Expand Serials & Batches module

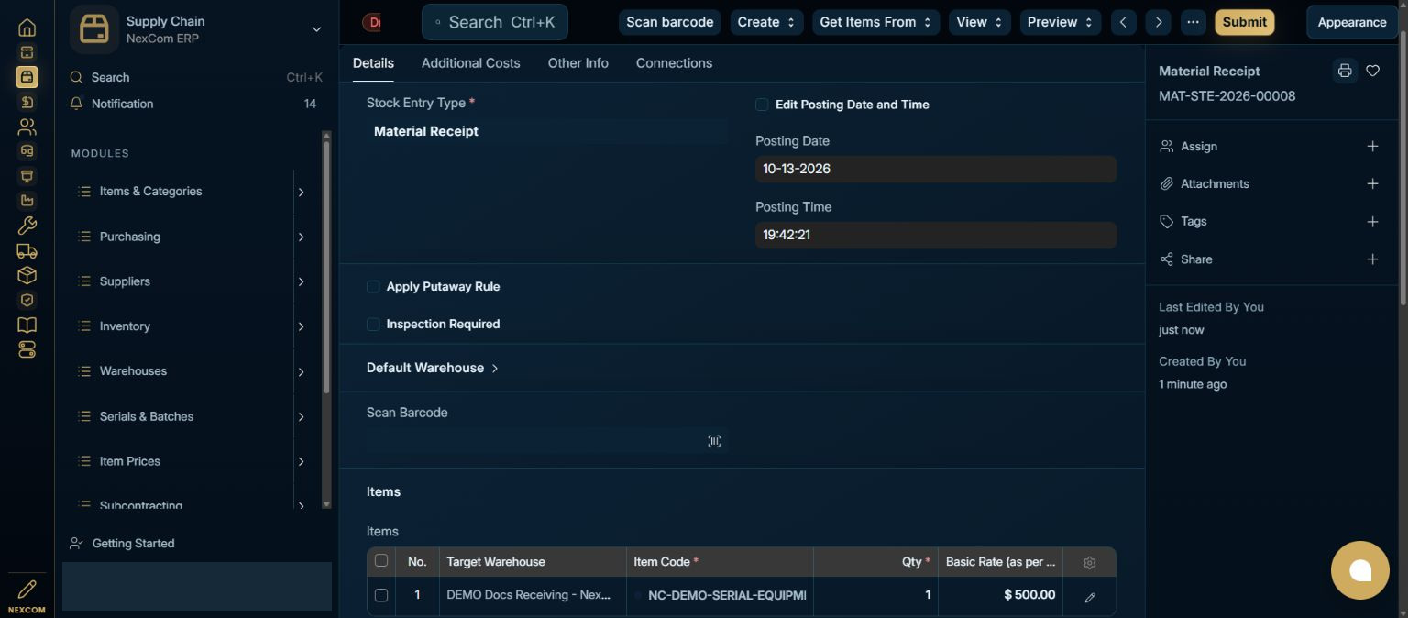[301, 416]
